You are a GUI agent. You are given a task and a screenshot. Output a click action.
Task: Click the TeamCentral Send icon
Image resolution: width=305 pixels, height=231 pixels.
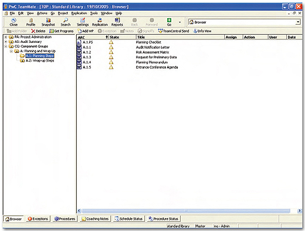click(160, 31)
